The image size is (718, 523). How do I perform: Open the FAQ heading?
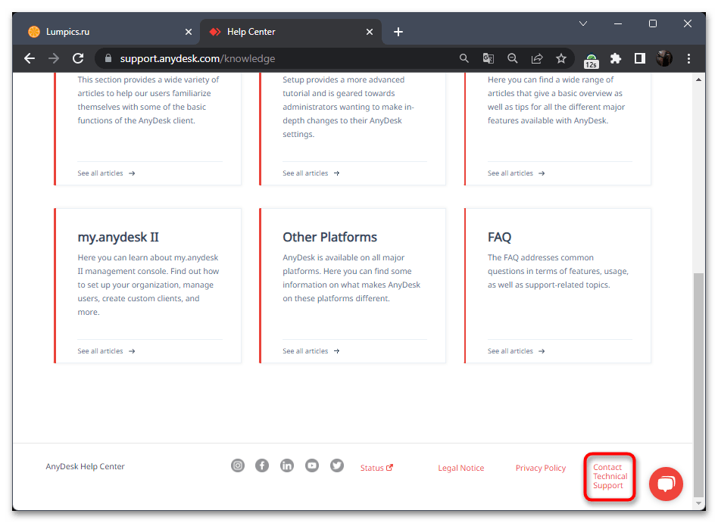tap(499, 237)
